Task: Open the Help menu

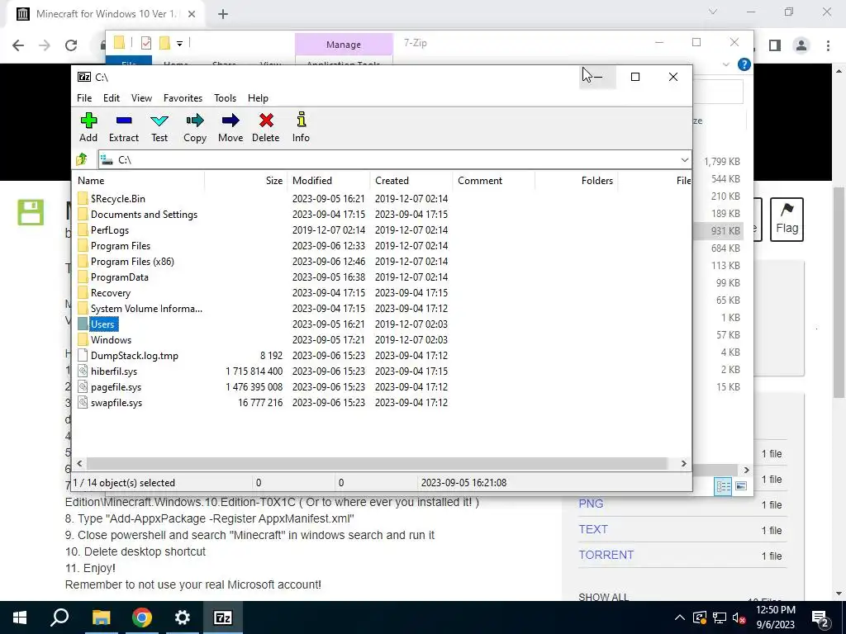Action: 258,98
